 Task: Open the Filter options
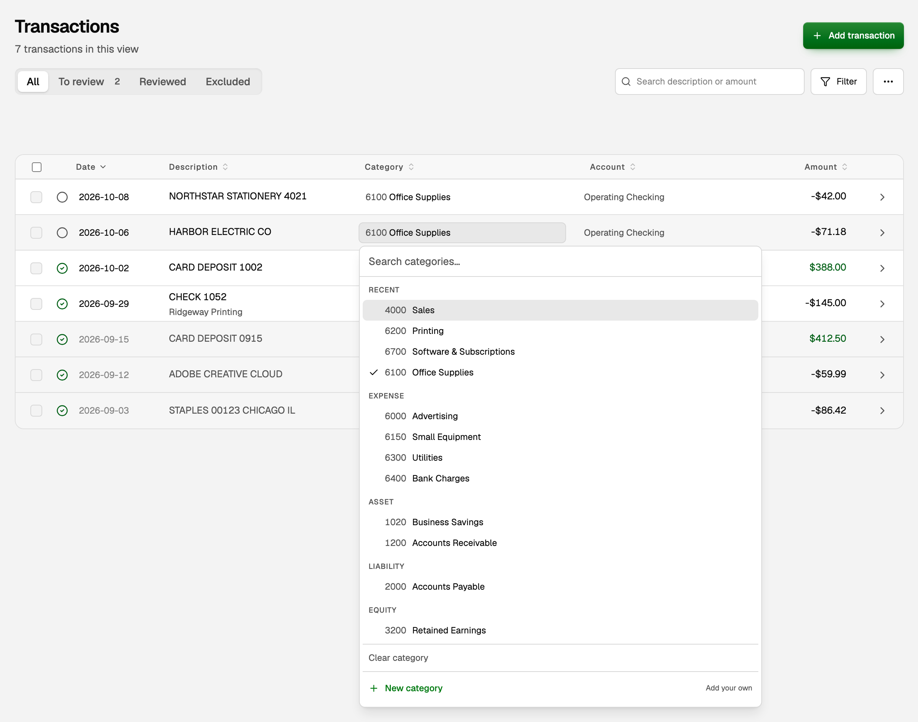coord(838,82)
